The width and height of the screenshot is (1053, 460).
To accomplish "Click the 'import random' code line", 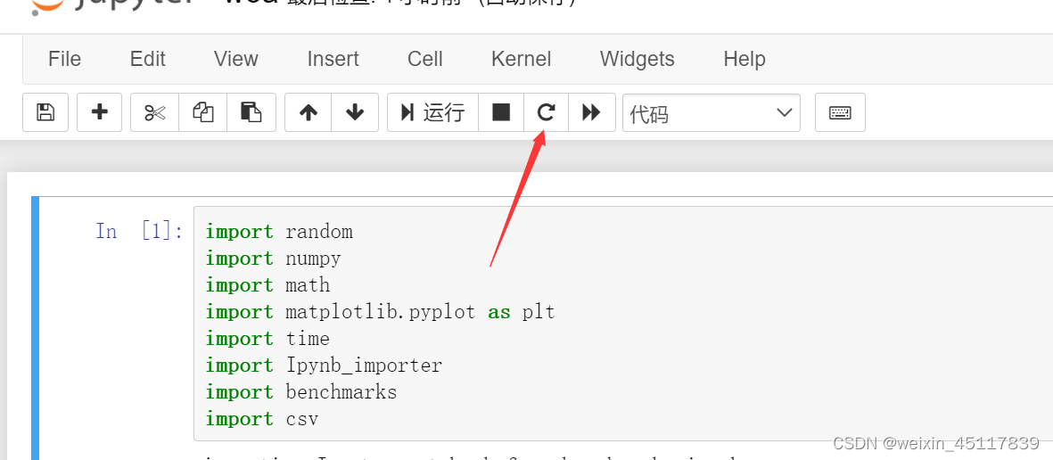I will click(x=279, y=232).
